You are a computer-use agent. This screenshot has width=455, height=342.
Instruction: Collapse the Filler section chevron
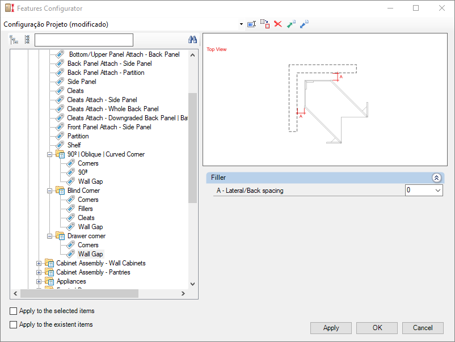[436, 178]
